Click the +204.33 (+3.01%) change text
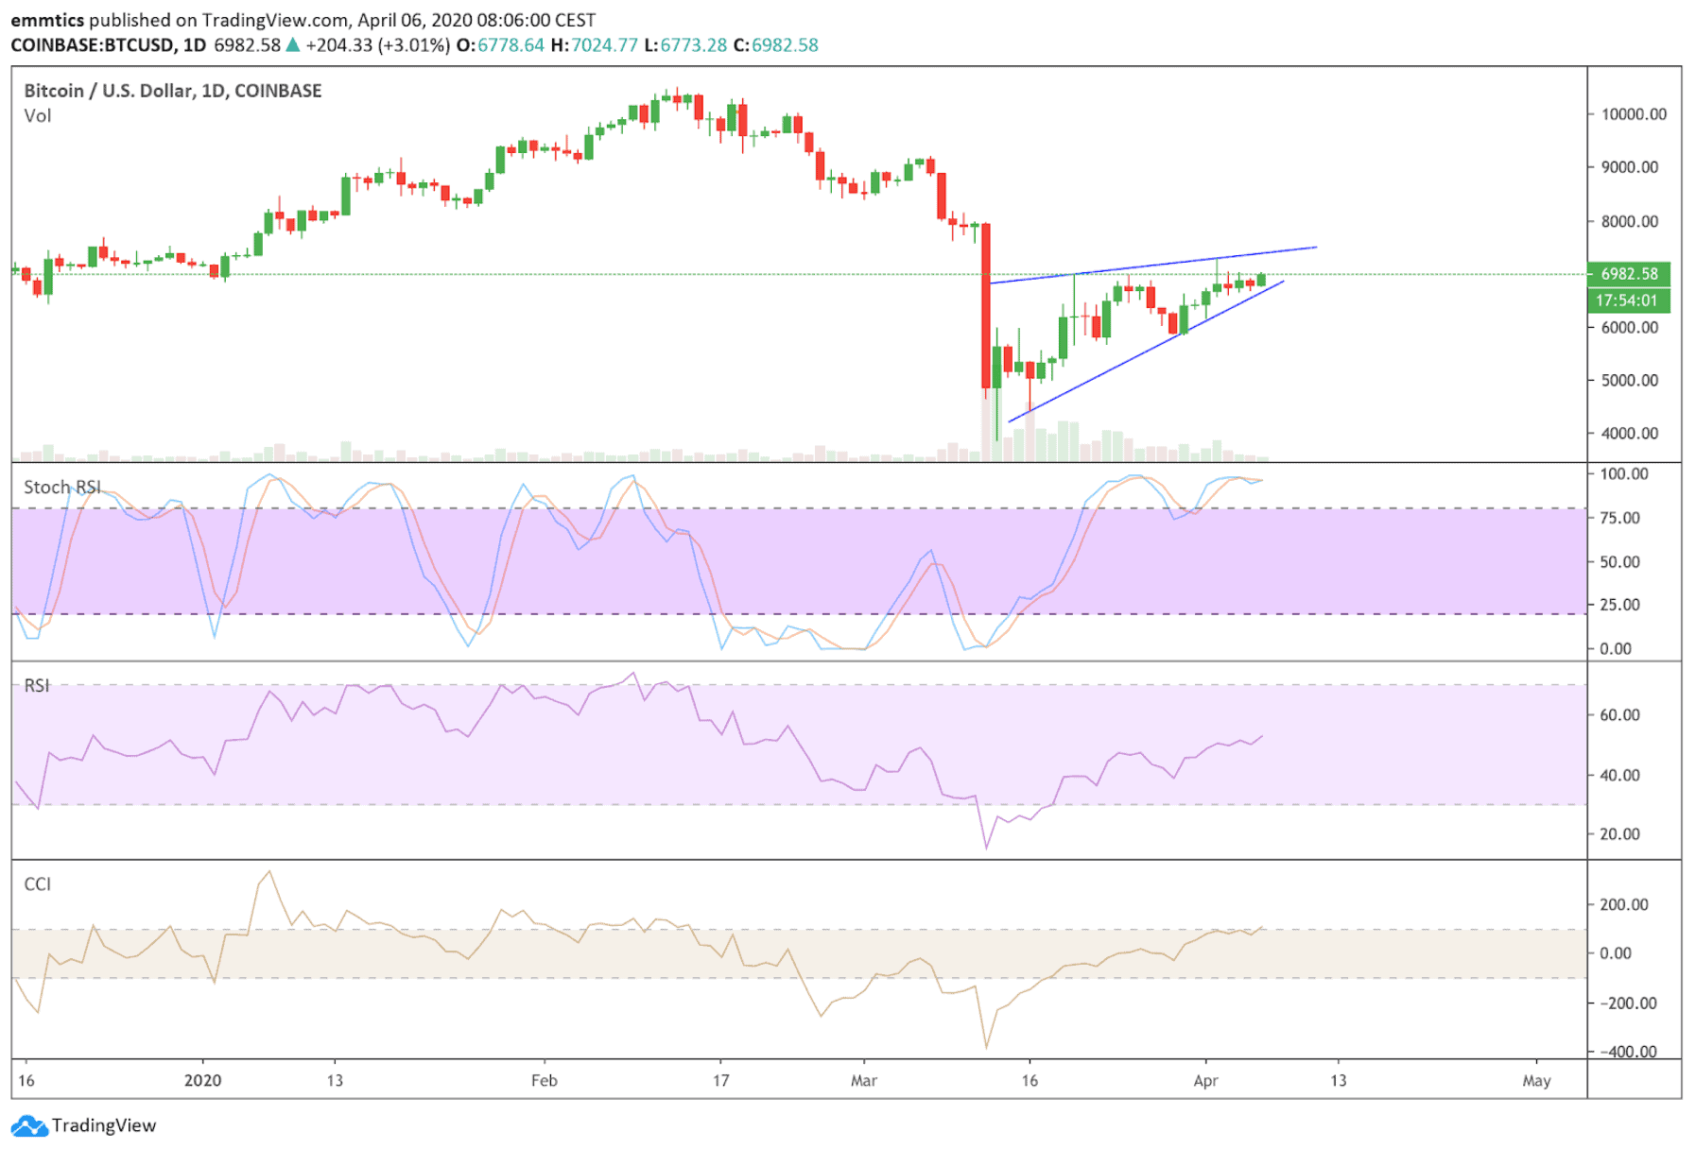This screenshot has height=1149, width=1696. point(378,45)
